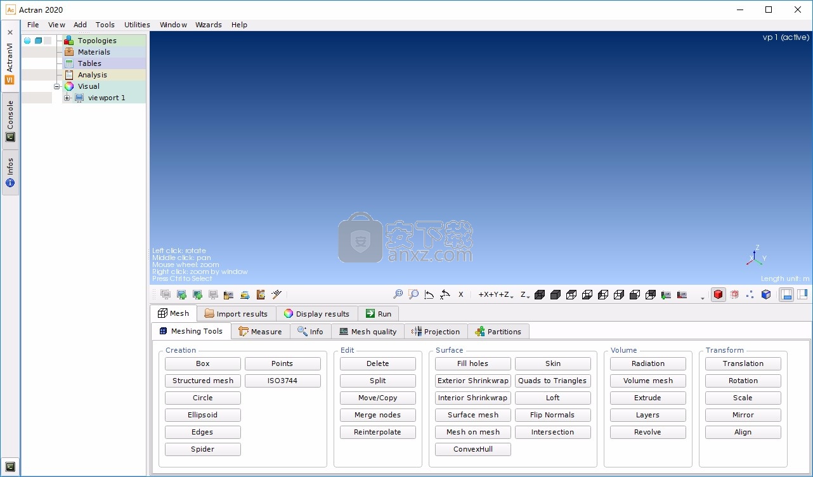The image size is (813, 477).
Task: Collapse the Visual tree node
Action: pyautogui.click(x=56, y=86)
